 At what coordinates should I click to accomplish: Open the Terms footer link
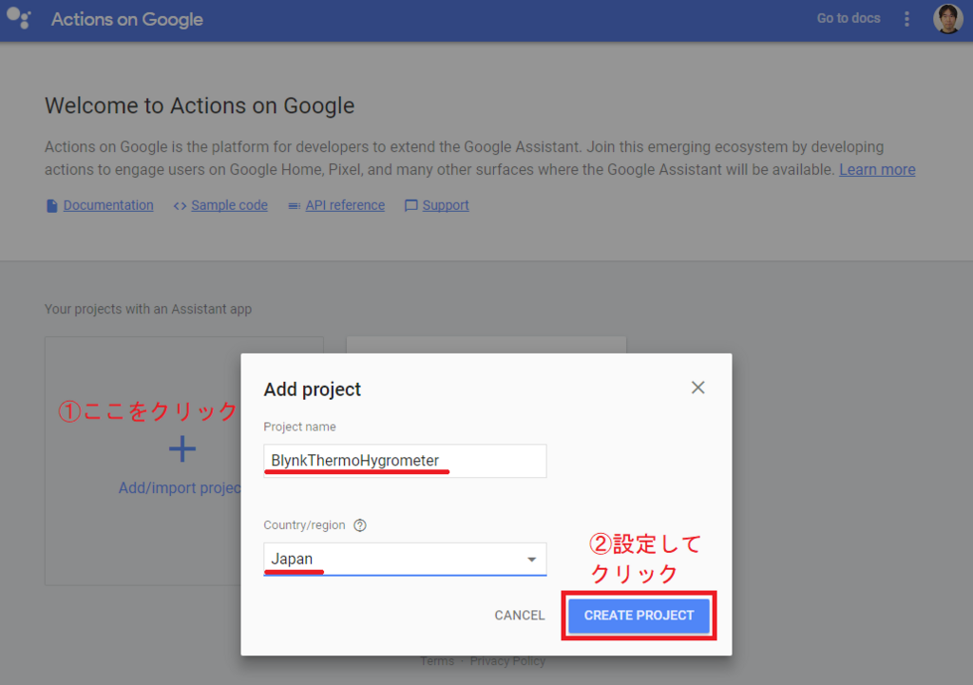click(x=437, y=661)
